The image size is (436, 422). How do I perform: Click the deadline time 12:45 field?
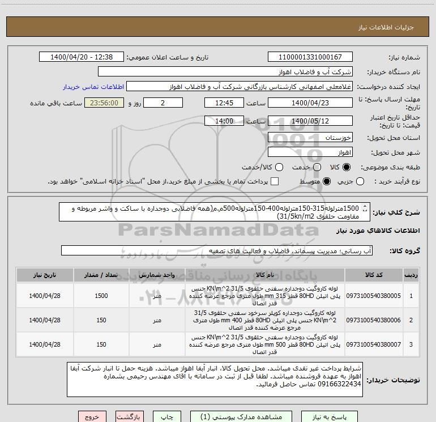[x=224, y=103]
